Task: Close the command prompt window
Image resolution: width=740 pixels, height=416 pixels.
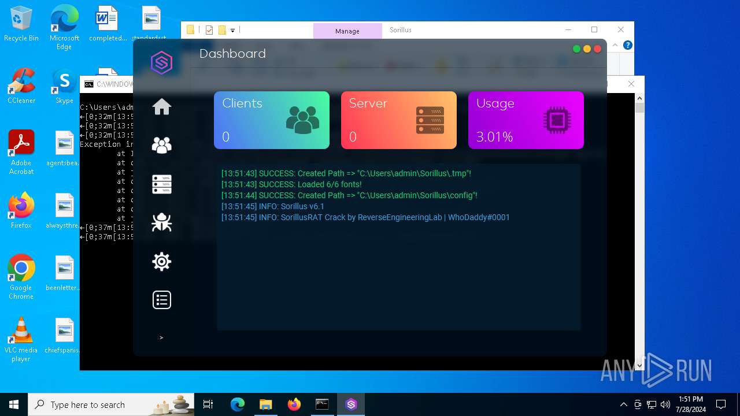Action: click(631, 84)
